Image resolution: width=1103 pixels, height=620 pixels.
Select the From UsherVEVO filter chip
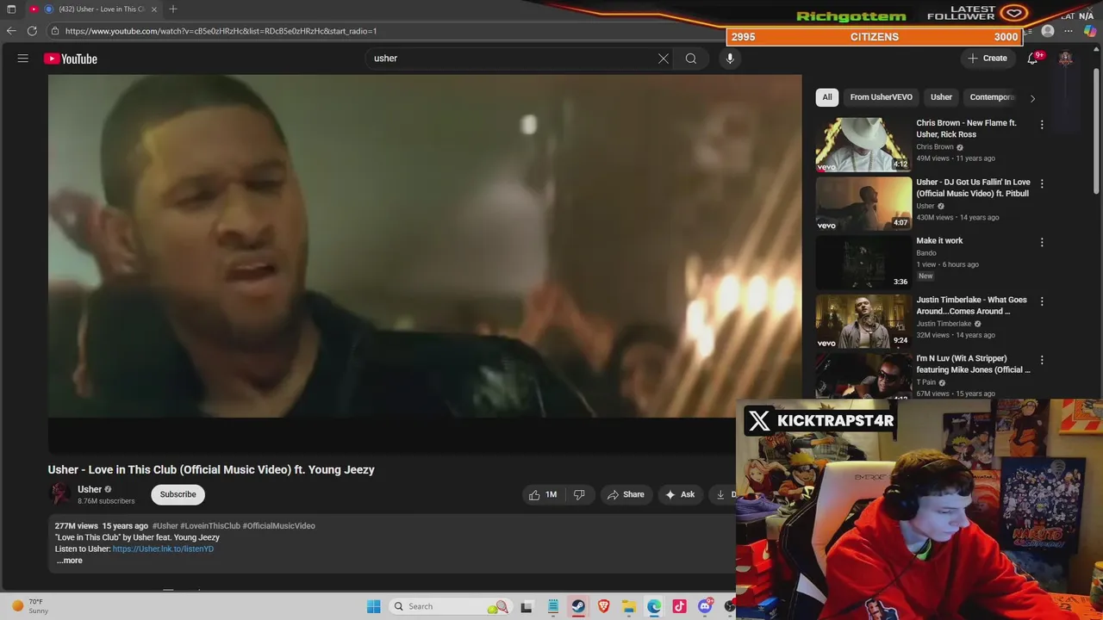(x=881, y=97)
